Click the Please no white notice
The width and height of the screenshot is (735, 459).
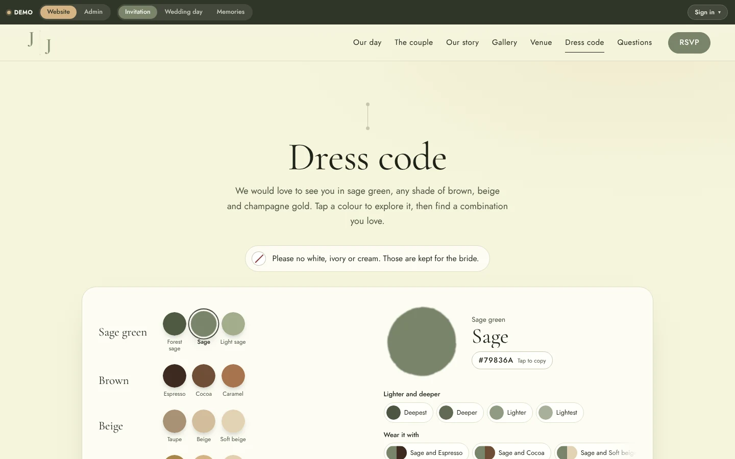tap(367, 259)
